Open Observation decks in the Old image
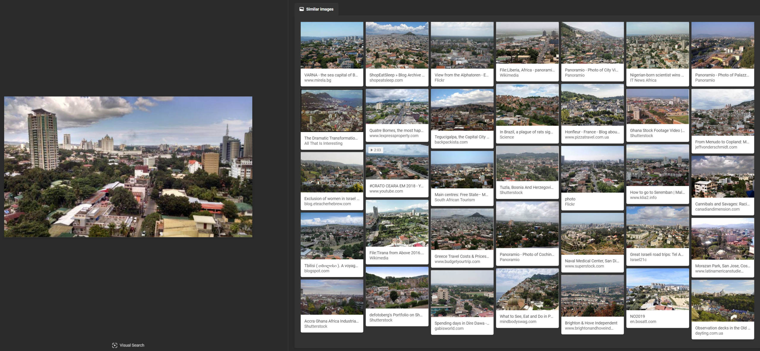Screen dimensions: 760x351 pyautogui.click(x=723, y=301)
